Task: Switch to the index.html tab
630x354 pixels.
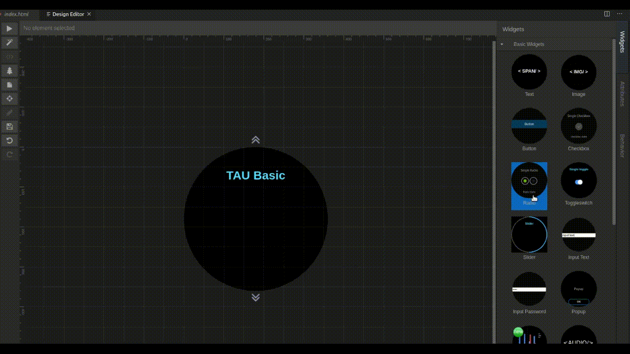Action: click(x=17, y=14)
